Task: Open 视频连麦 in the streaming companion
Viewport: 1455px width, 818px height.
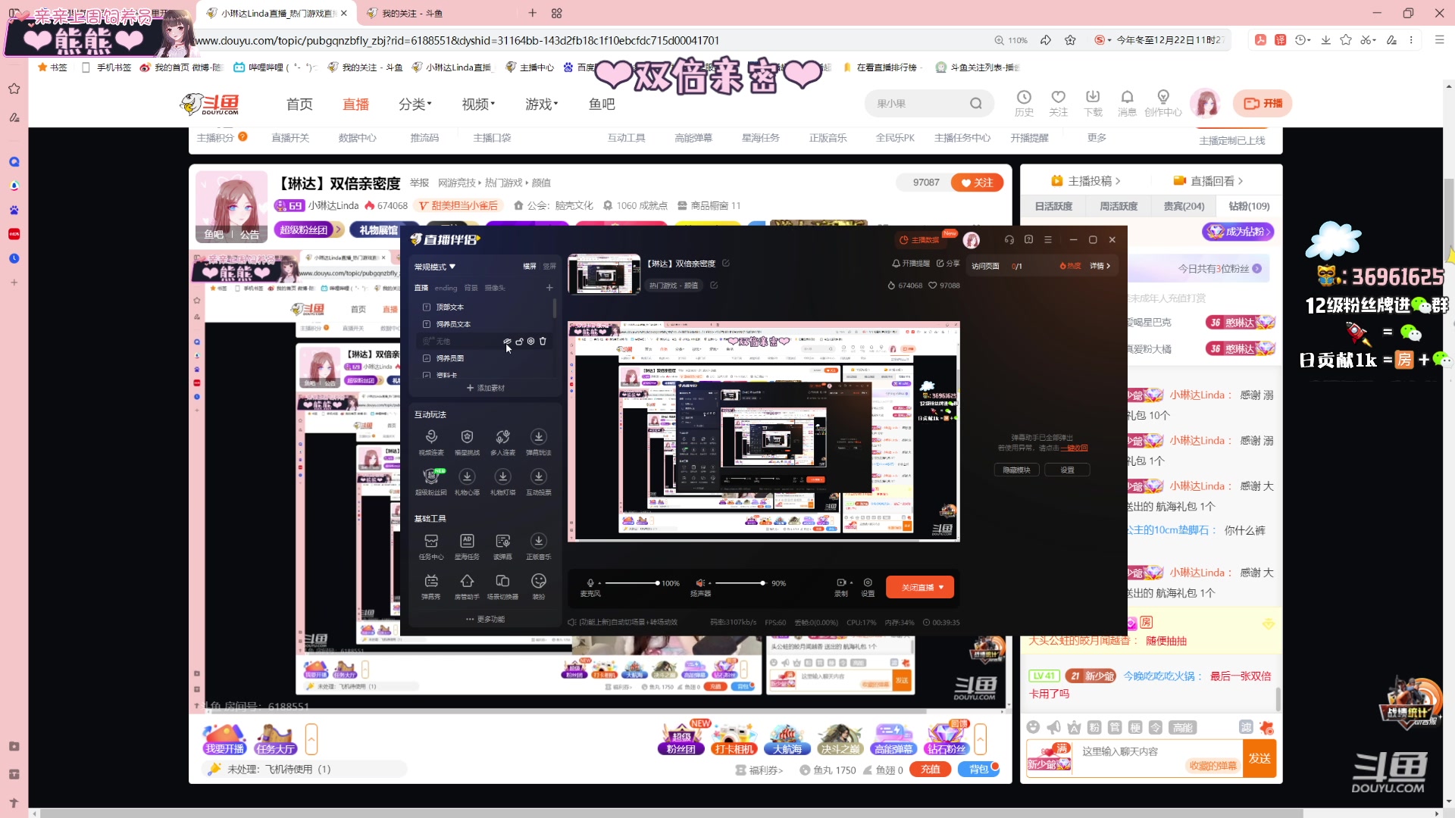Action: 431,442
